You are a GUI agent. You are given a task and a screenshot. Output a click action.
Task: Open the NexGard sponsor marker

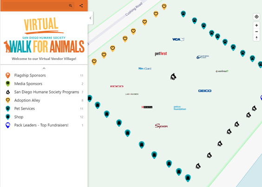coord(145,68)
